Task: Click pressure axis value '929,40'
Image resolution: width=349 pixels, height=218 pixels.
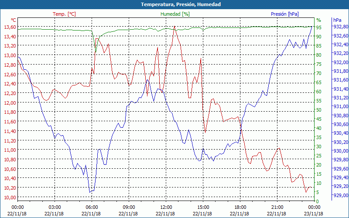Action: 340,177
